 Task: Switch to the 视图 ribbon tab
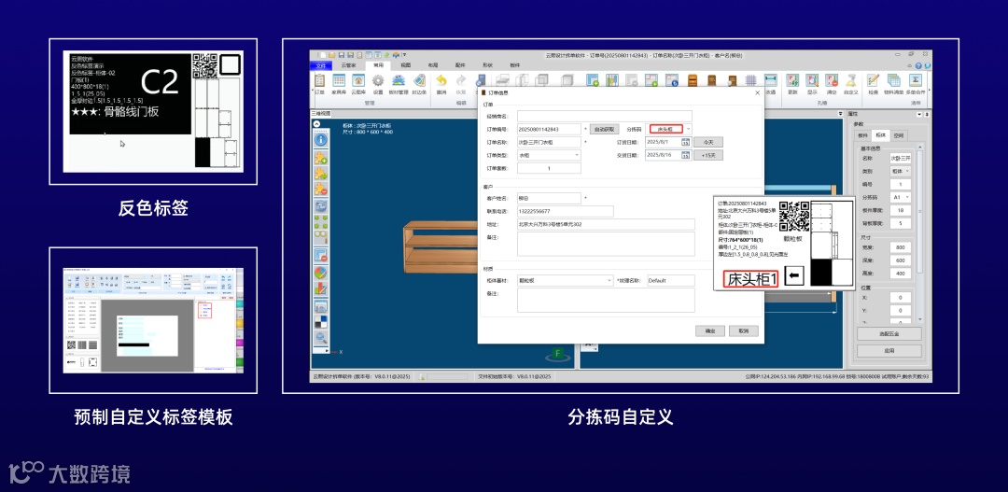[405, 65]
